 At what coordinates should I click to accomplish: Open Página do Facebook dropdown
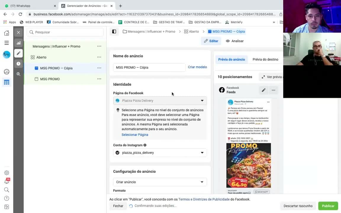click(160, 101)
